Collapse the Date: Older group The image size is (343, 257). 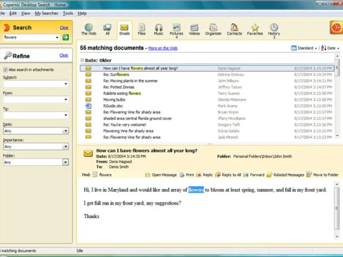coord(82,60)
